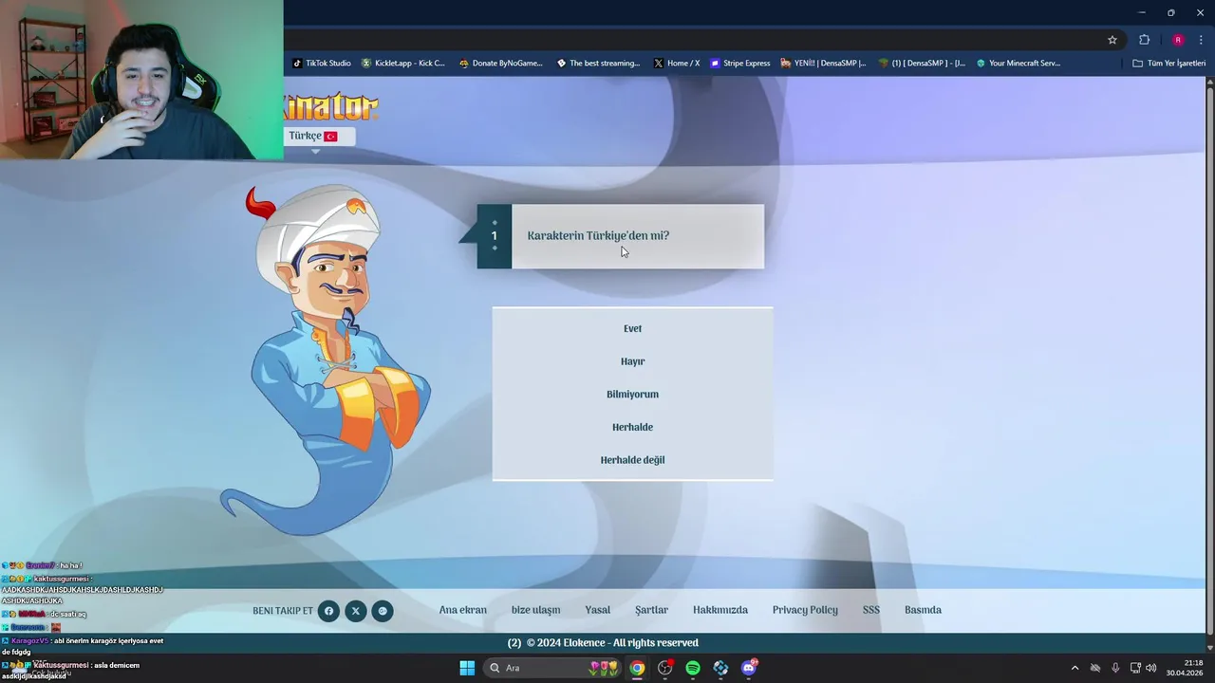The height and width of the screenshot is (683, 1215).
Task: Bookmark this page with the star icon
Action: [x=1112, y=40]
